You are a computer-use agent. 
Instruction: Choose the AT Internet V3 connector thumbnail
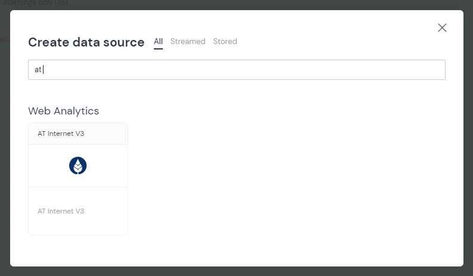click(78, 179)
